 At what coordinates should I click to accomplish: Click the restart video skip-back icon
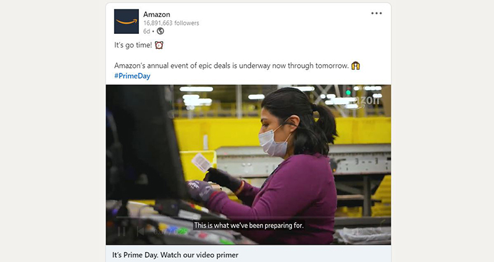pos(140,232)
